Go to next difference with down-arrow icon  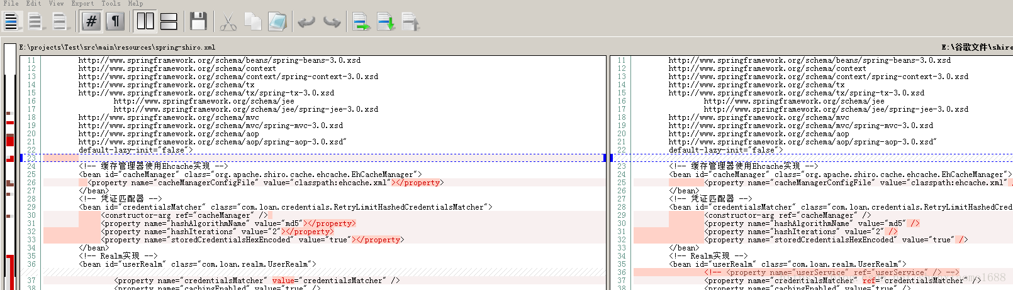pyautogui.click(x=386, y=22)
